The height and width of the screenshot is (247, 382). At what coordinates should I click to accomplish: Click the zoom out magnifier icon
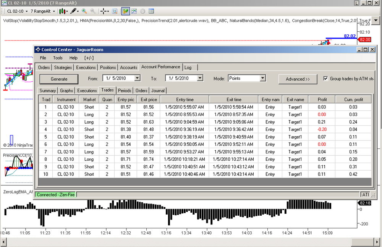tap(93, 11)
